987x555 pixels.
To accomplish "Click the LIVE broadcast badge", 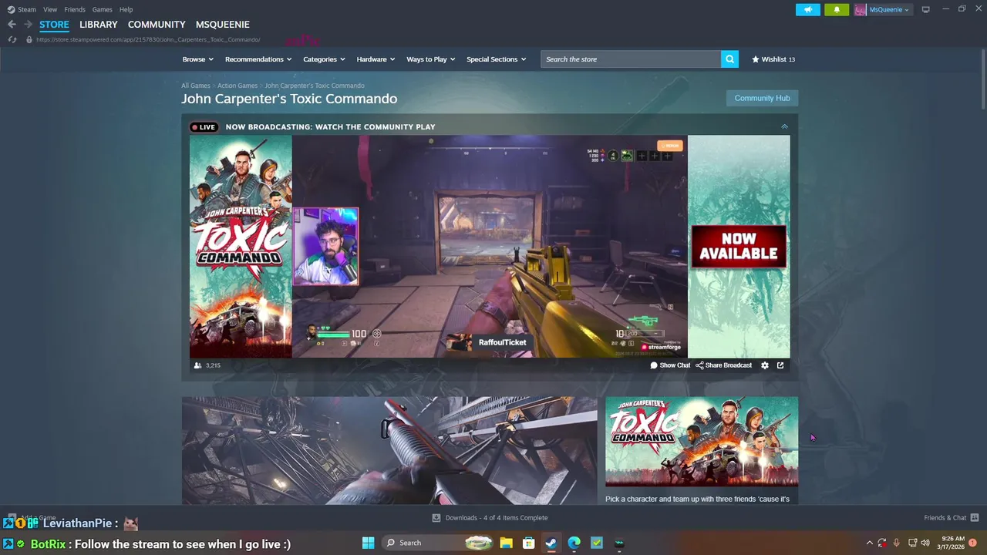I will point(204,127).
